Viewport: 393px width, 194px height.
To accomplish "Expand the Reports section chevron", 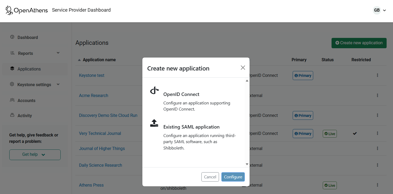I will click(x=58, y=53).
